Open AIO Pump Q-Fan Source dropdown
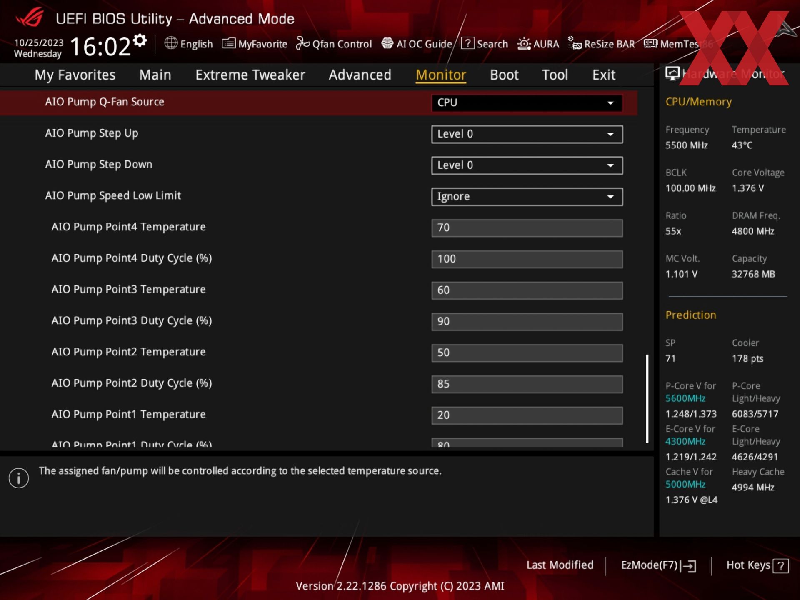The width and height of the screenshot is (800, 600). pyautogui.click(x=527, y=102)
